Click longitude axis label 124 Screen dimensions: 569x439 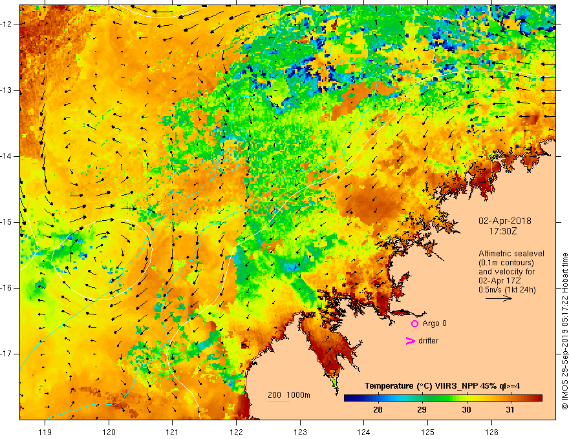[x=364, y=432]
